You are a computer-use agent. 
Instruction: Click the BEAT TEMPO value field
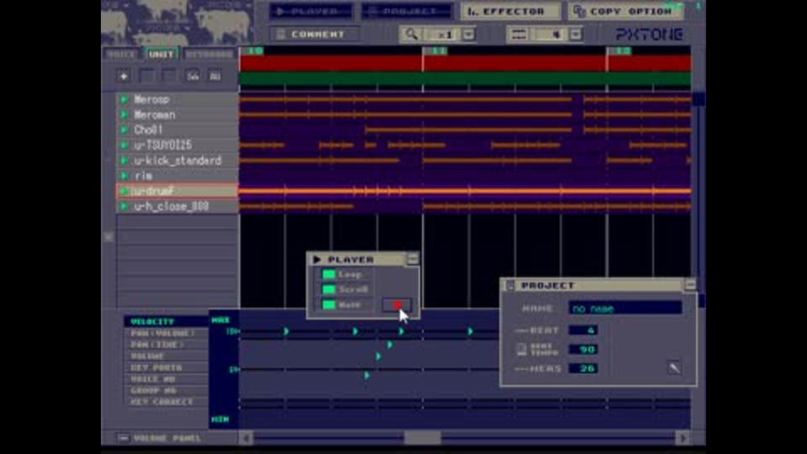pyautogui.click(x=583, y=350)
